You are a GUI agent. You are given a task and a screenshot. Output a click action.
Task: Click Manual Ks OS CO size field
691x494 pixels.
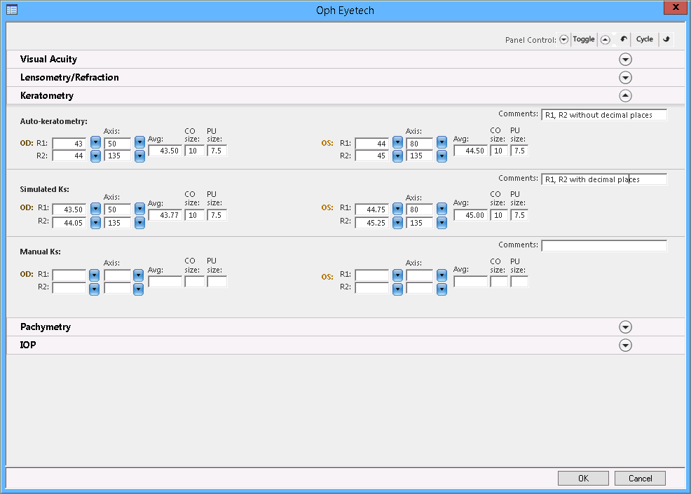[499, 282]
